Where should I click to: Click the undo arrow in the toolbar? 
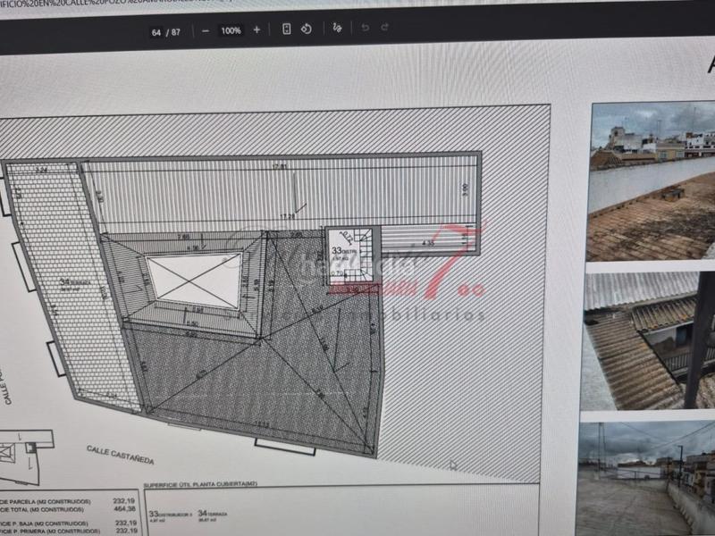pyautogui.click(x=365, y=28)
